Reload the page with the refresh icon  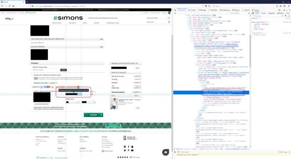point(10,6)
